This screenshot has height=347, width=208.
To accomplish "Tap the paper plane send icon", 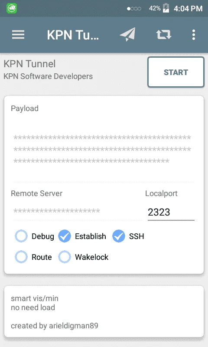I will [127, 35].
